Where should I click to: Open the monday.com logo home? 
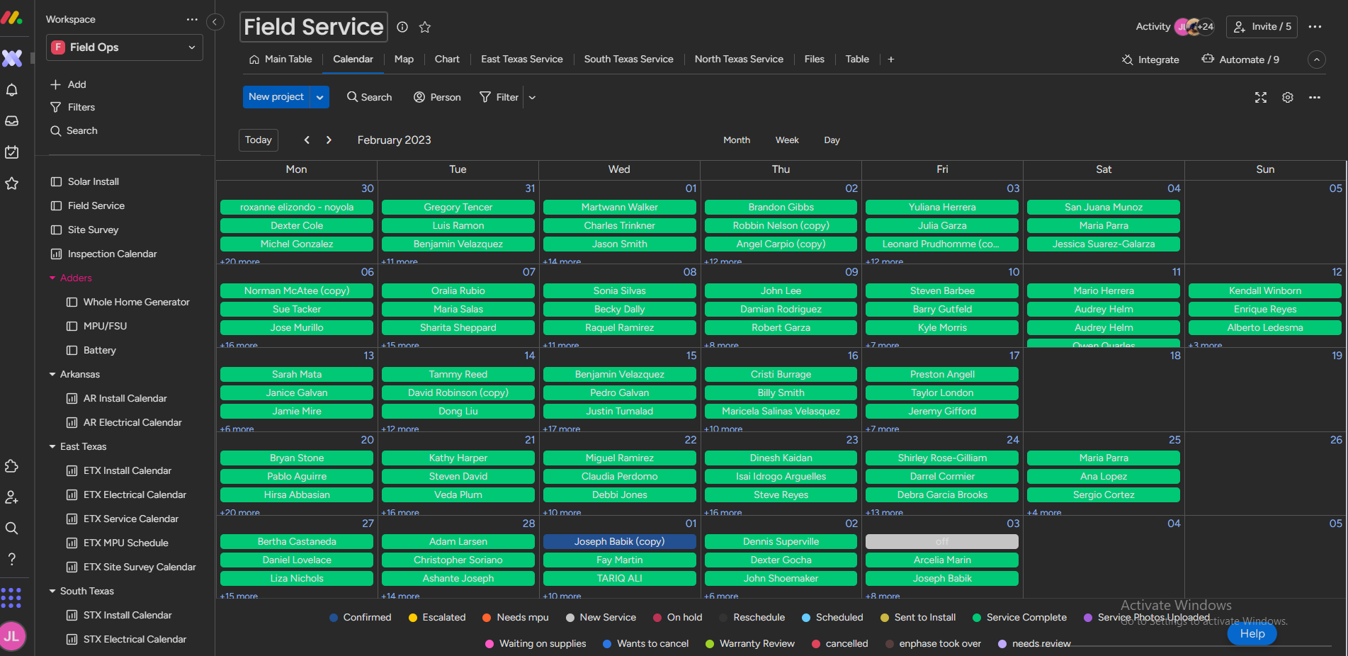tap(12, 18)
